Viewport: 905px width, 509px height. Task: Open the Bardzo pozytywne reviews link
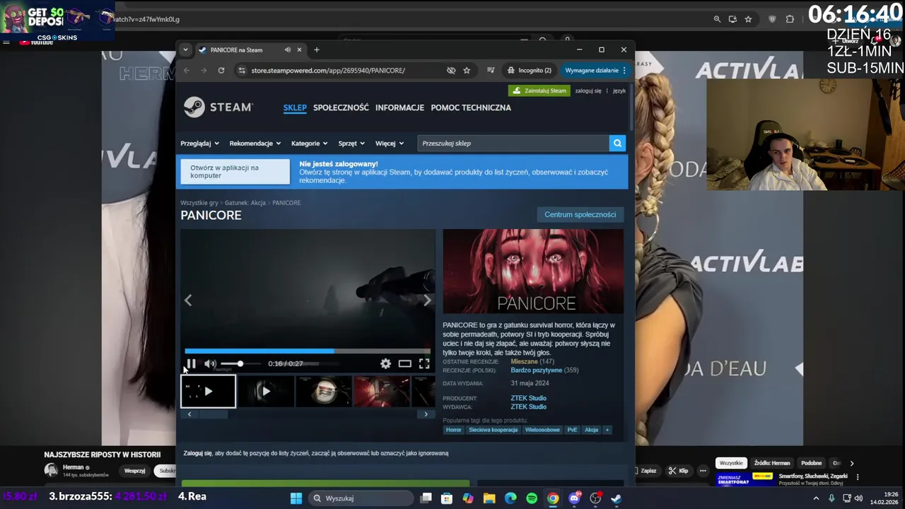537,370
